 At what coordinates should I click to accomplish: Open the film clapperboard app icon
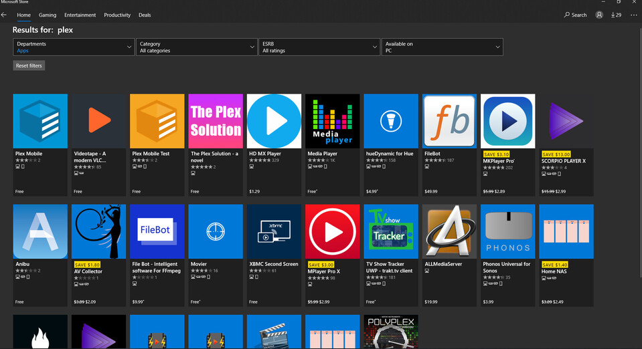(274, 332)
